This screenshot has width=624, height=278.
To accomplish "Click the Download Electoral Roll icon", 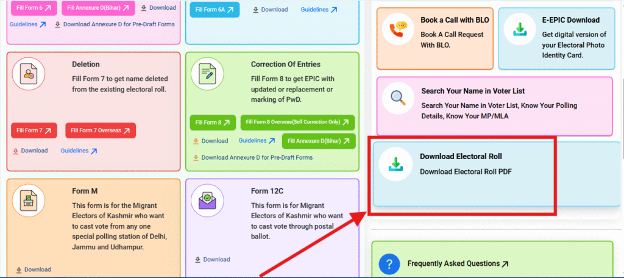I will 395,164.
